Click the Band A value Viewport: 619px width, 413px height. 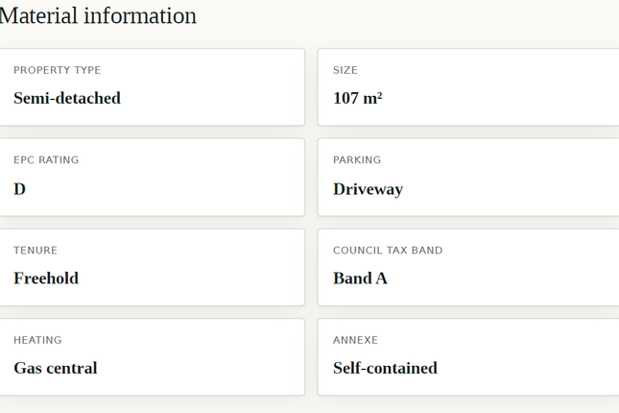pyautogui.click(x=360, y=279)
